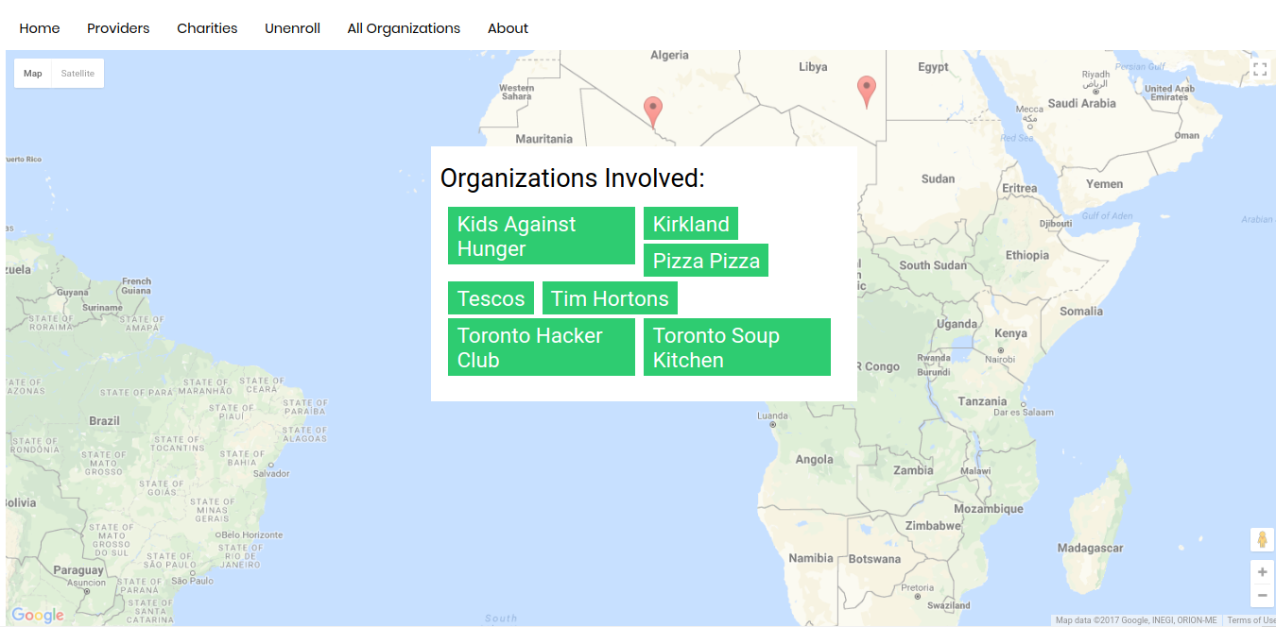The width and height of the screenshot is (1276, 627).
Task: Switch to Map view type
Action: point(33,74)
